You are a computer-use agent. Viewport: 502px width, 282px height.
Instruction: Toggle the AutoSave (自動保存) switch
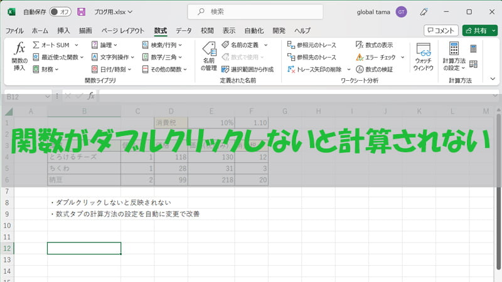(60, 11)
